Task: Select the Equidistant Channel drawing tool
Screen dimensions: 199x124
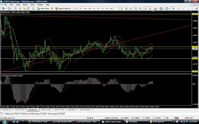Action: tap(196, 9)
